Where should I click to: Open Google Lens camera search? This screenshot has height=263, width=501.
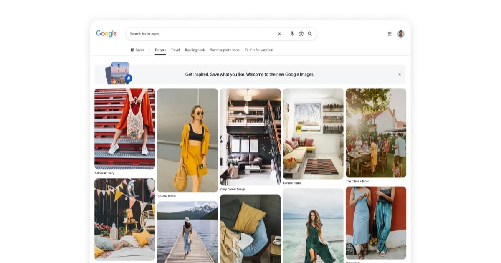click(301, 34)
